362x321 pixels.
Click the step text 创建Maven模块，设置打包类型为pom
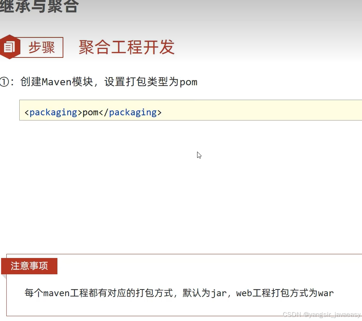pyautogui.click(x=109, y=82)
